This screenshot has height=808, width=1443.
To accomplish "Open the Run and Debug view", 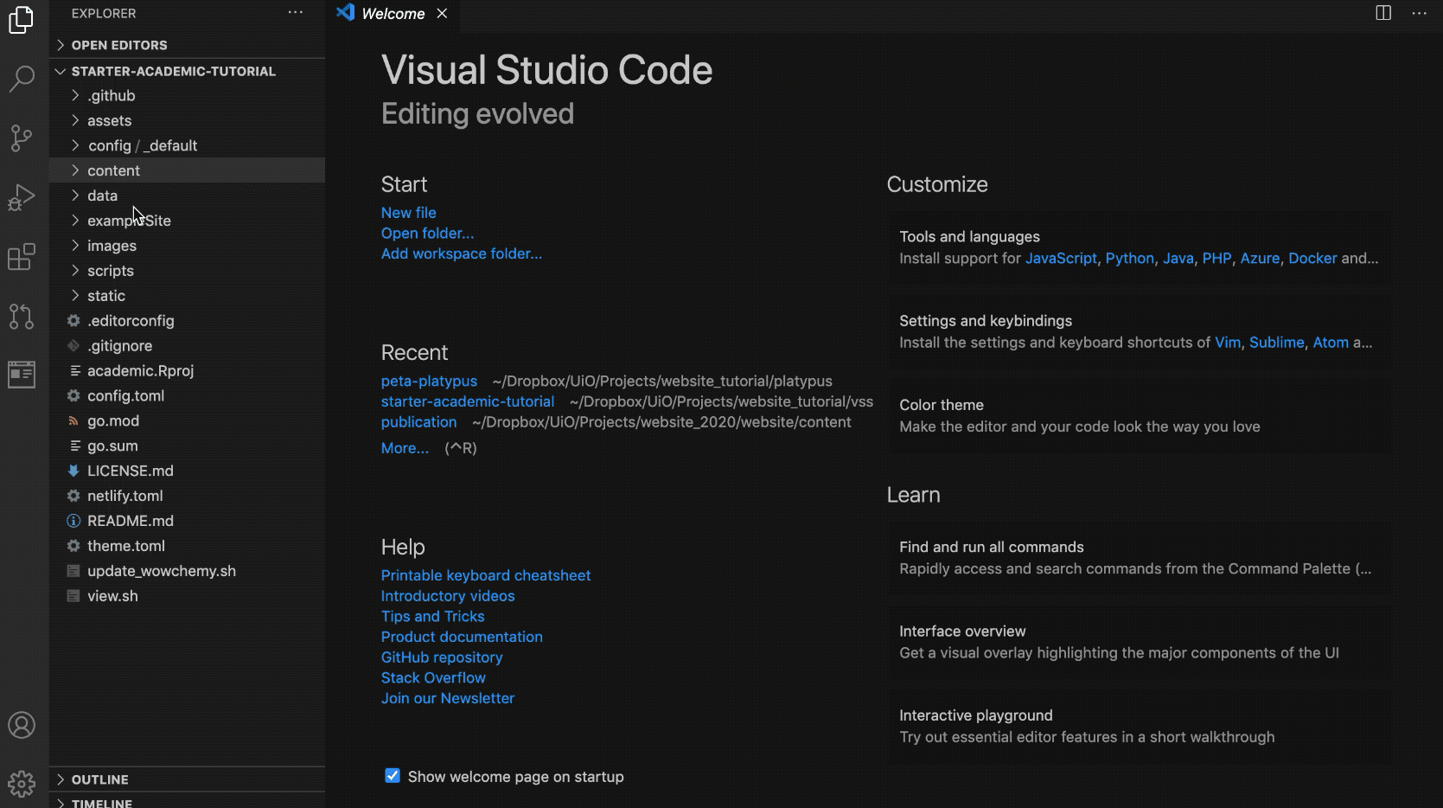I will pos(22,197).
